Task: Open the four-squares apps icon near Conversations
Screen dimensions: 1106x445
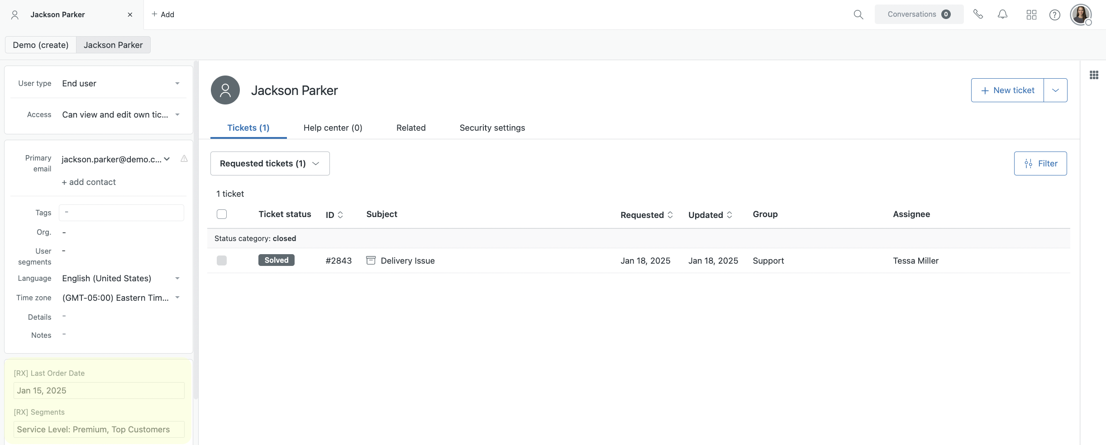Action: point(1031,14)
